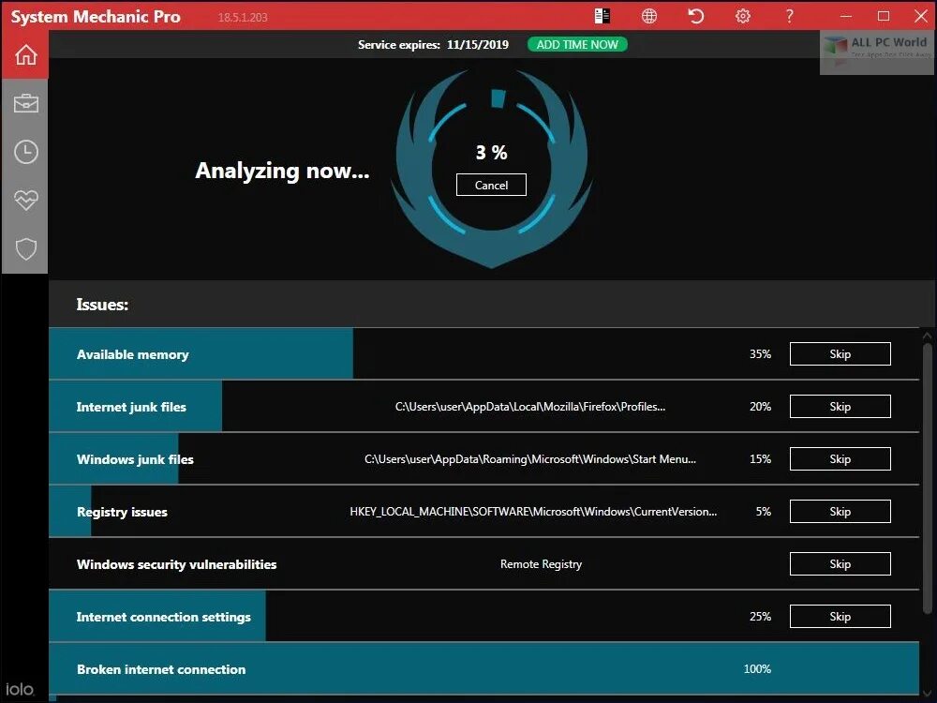The width and height of the screenshot is (937, 703).
Task: Click the 100% broken connection value
Action: tap(757, 669)
